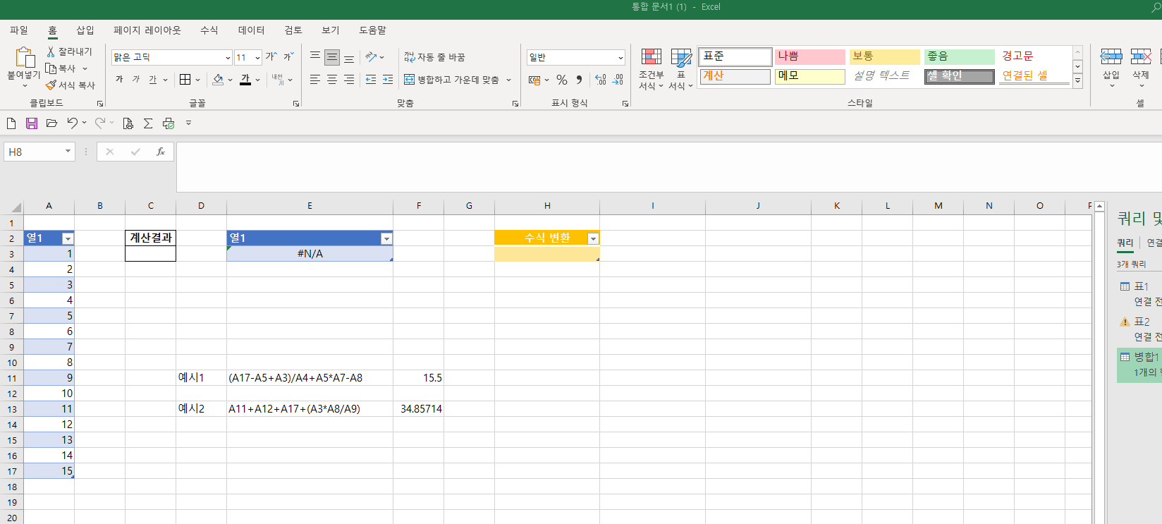Expand the number format dropdown showing 일반

tap(620, 58)
